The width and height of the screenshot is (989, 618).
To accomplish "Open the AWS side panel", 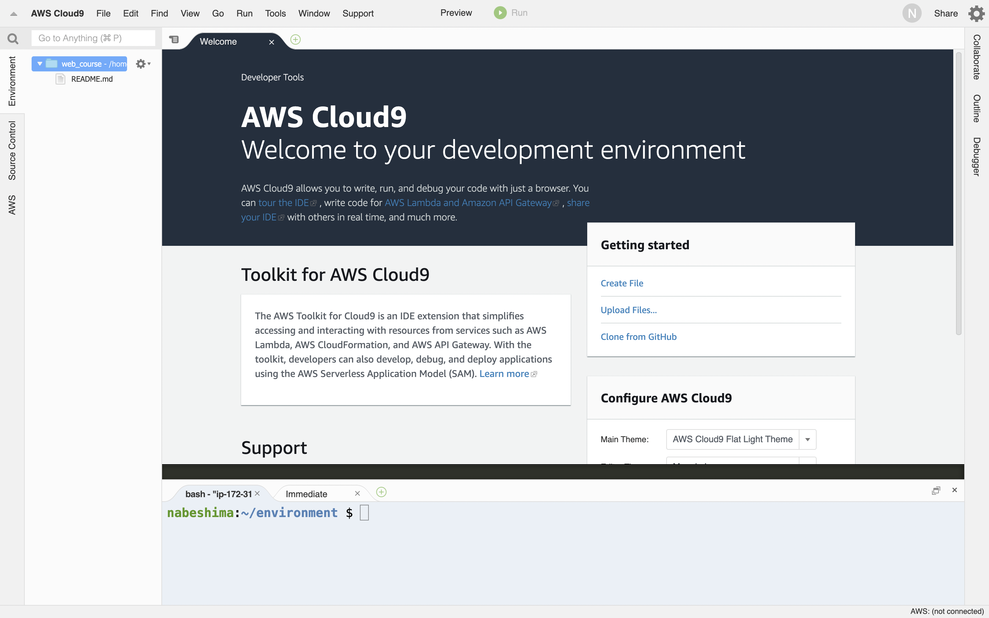I will pyautogui.click(x=12, y=205).
